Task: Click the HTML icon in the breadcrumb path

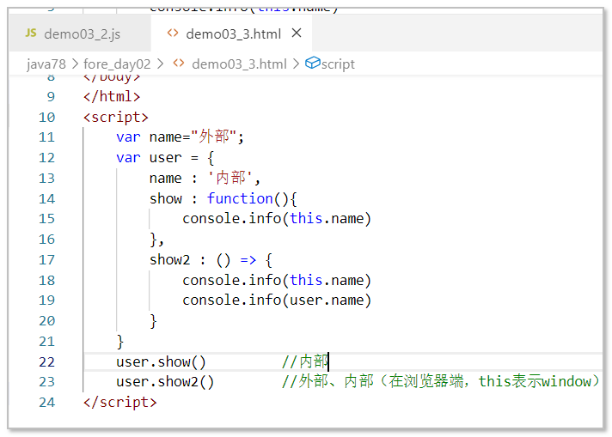Action: (x=179, y=64)
